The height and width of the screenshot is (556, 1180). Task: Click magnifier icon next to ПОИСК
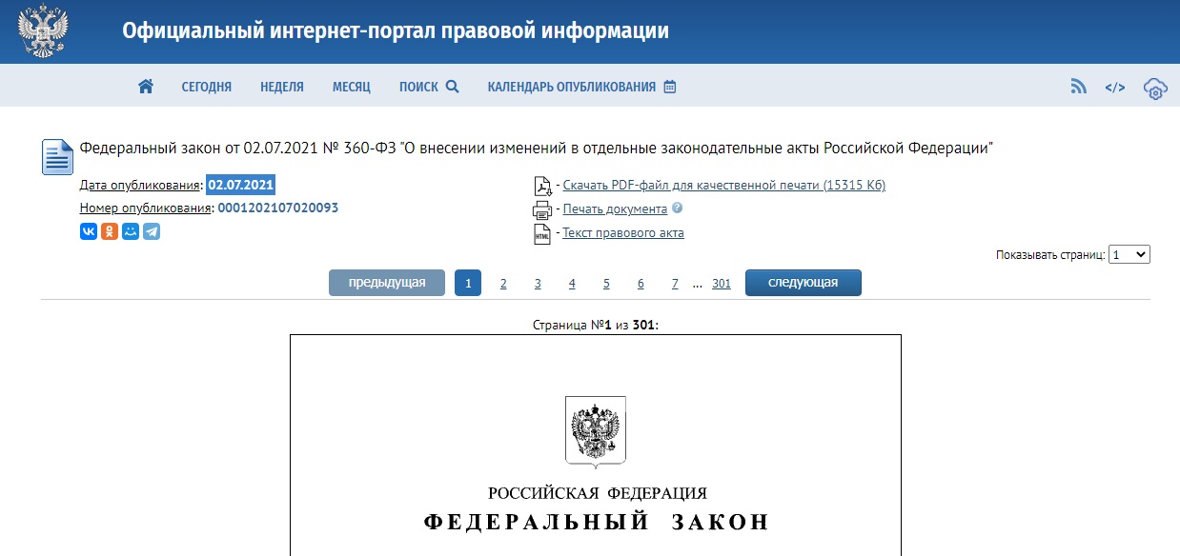pos(452,87)
